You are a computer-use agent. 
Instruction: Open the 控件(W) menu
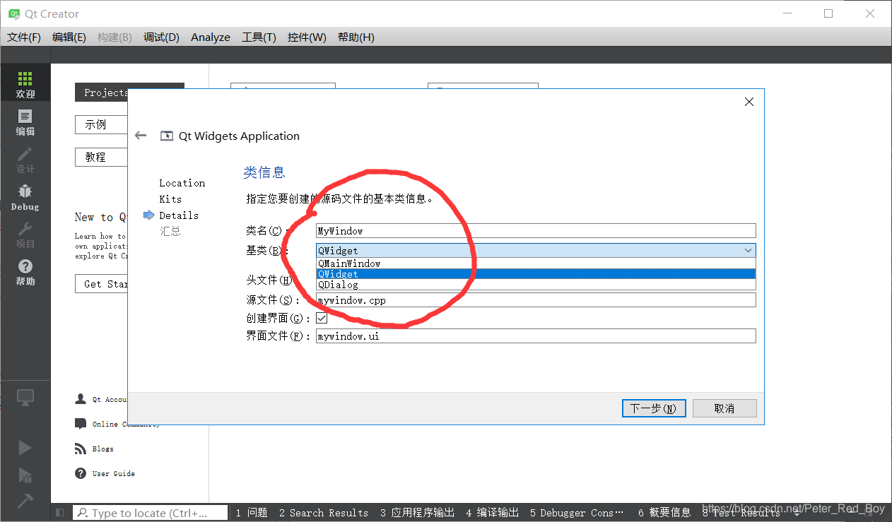pyautogui.click(x=307, y=37)
